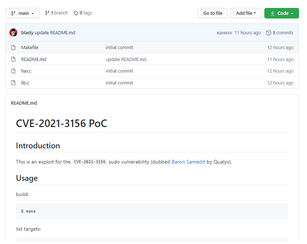View the 3 commits history
This screenshot has height=244, width=307.
point(283,32)
